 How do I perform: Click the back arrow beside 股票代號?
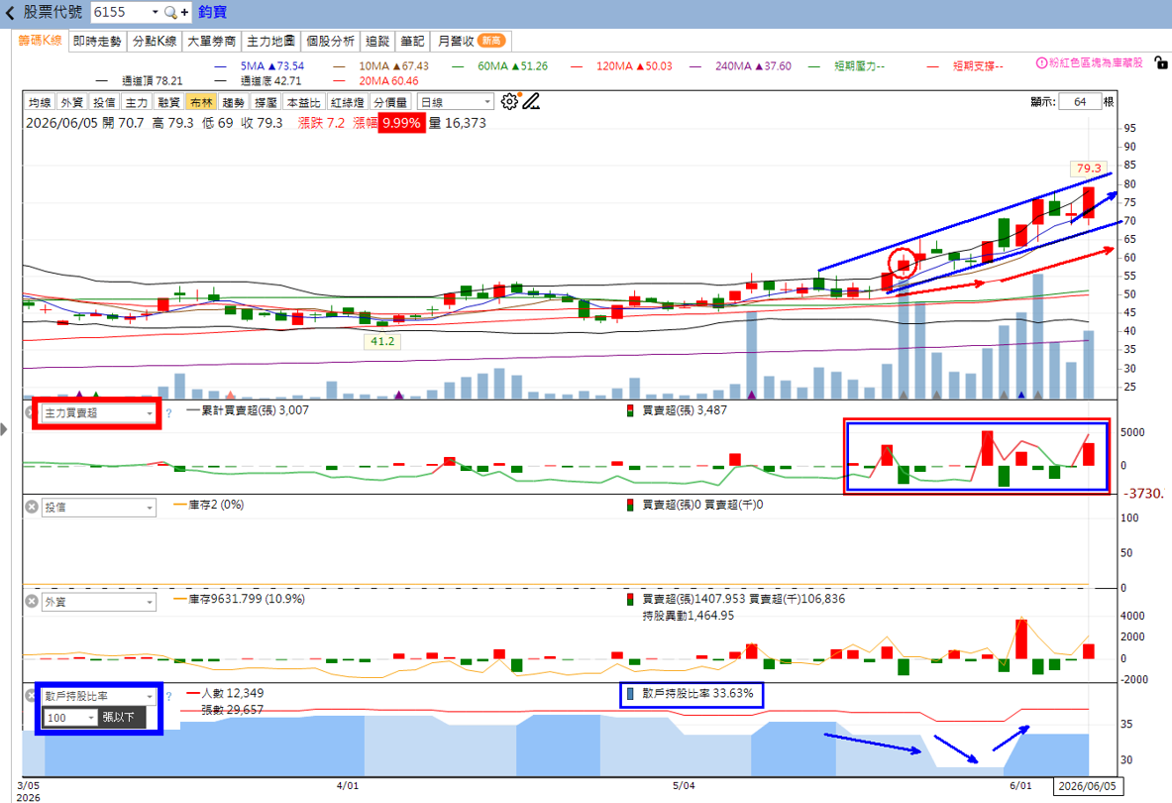(10, 13)
